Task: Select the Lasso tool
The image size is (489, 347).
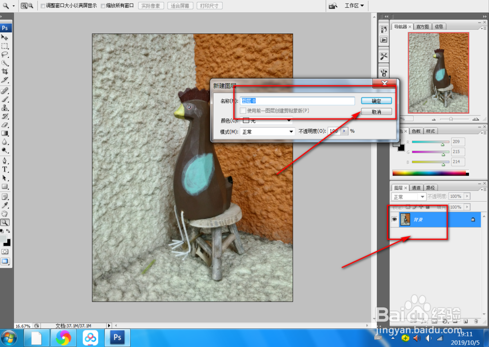Action: click(5, 55)
